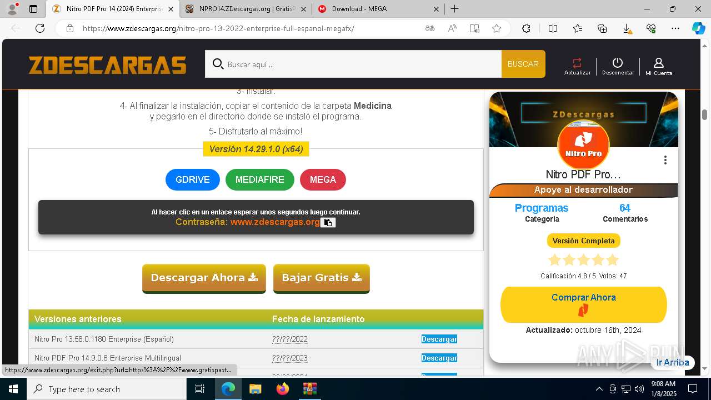The width and height of the screenshot is (711, 400).
Task: Open the Programas category link
Action: point(542,208)
